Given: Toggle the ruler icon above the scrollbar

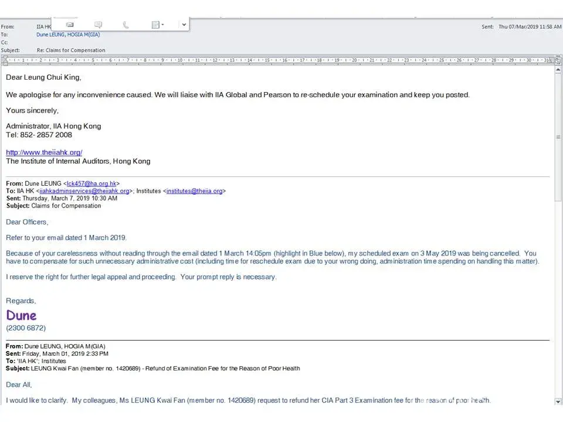Looking at the screenshot, I should click(558, 60).
